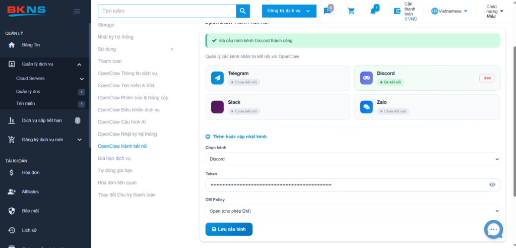This screenshot has height=248, width=516.
Task: Open the notifications bell icon
Action: (x=373, y=11)
